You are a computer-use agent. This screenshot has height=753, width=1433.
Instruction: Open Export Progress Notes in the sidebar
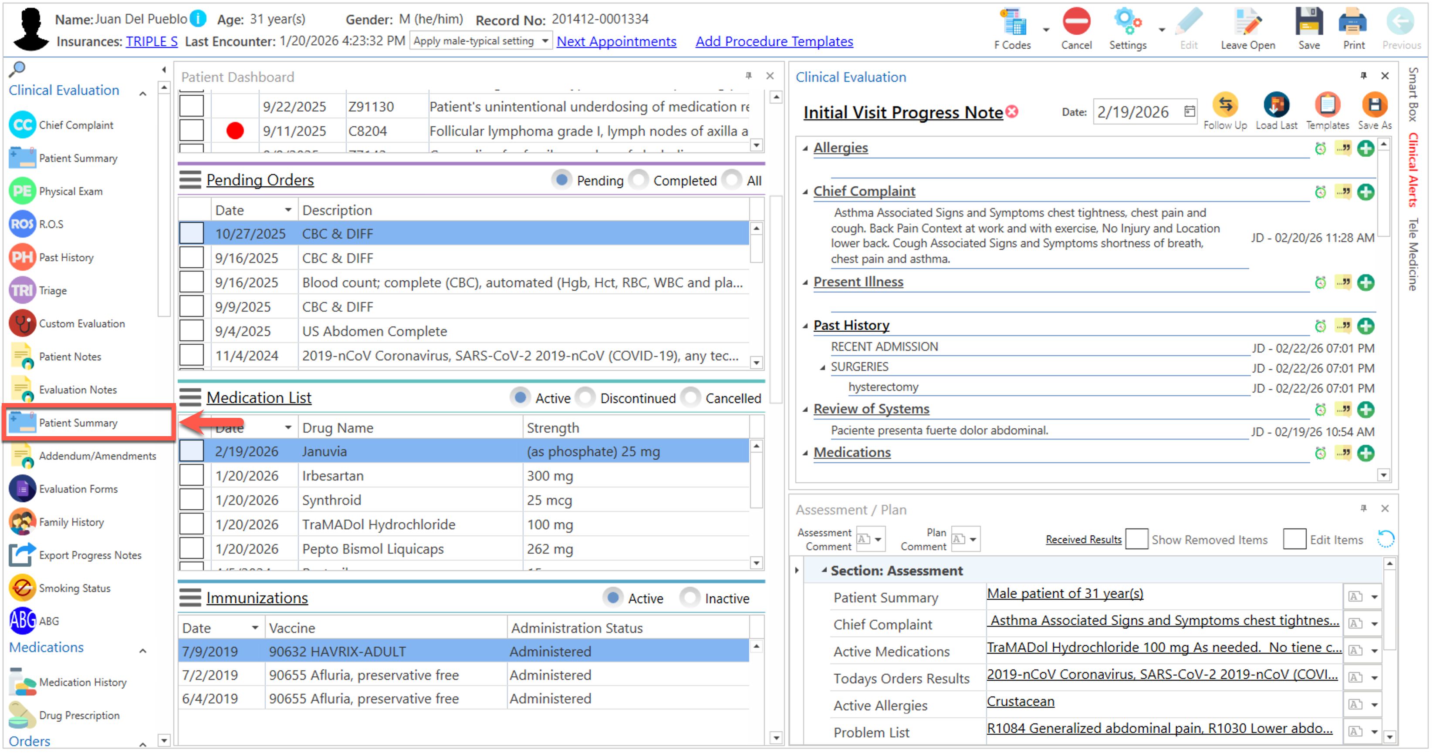90,555
